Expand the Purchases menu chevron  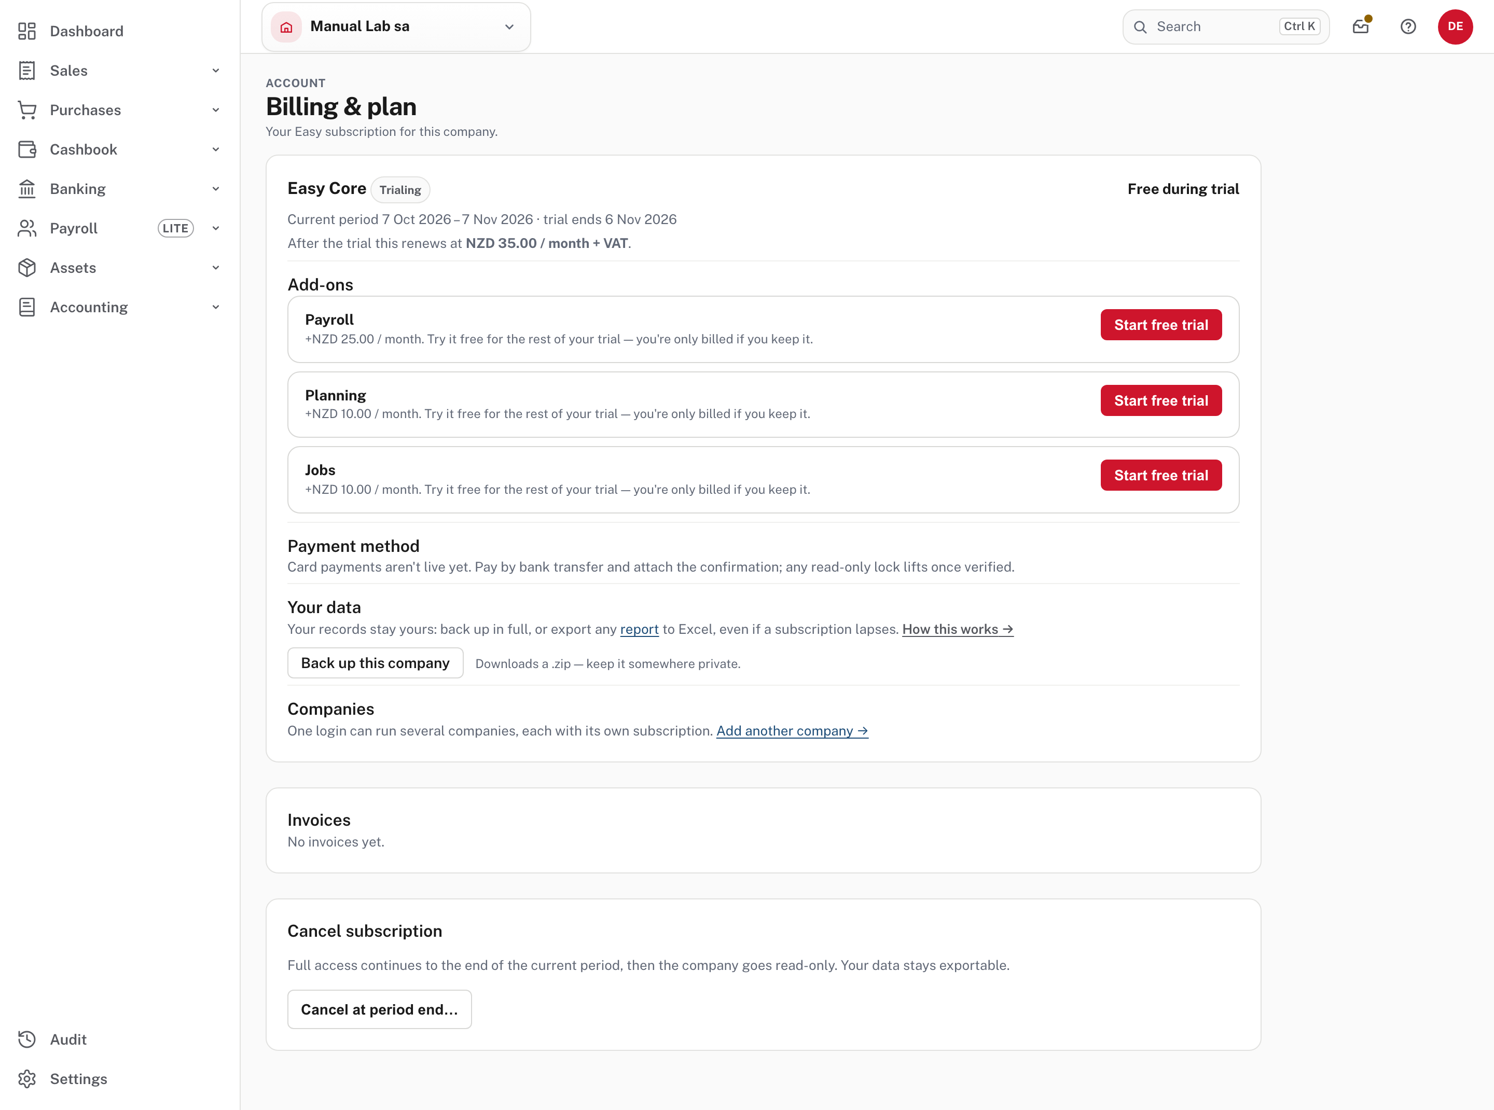click(216, 110)
